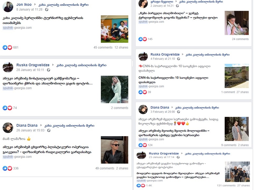Open Ruska Oragvelidze name on 4 February post
The image size is (255, 190).
165,54
